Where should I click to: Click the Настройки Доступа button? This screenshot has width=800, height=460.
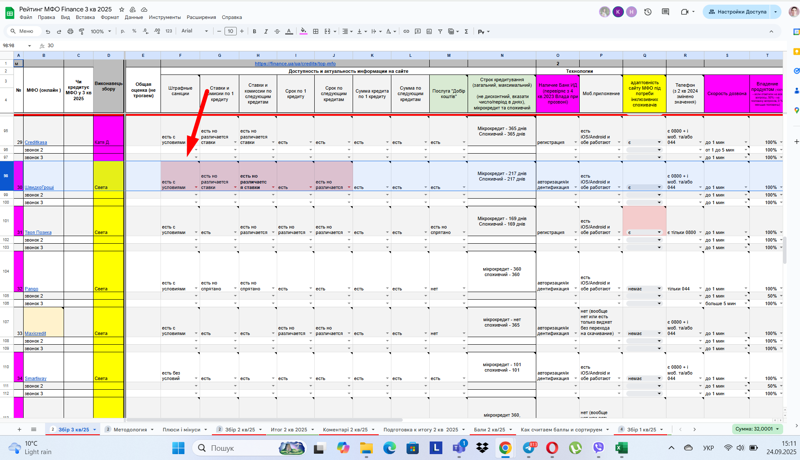point(737,12)
